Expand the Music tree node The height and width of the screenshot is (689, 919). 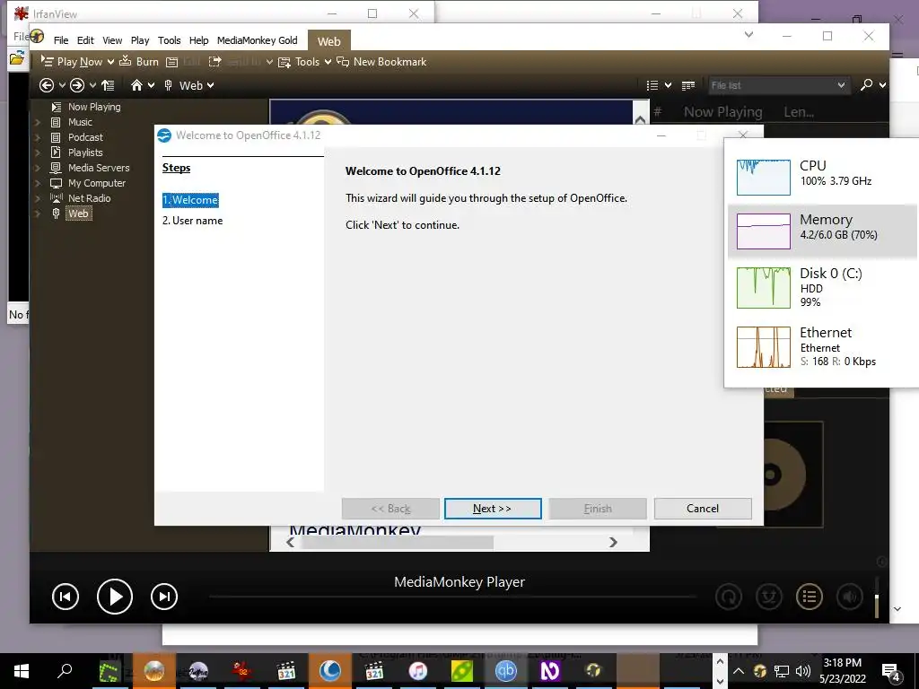38,122
